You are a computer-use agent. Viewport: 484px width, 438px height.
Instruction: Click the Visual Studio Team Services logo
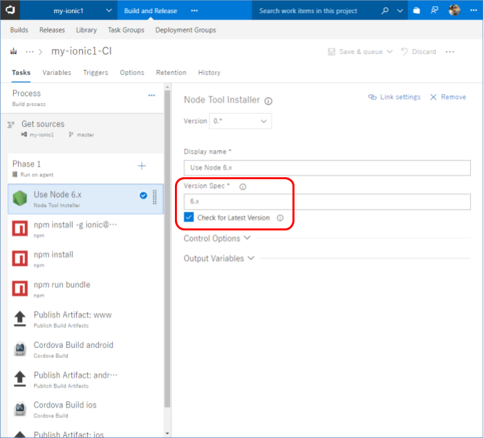pyautogui.click(x=10, y=10)
